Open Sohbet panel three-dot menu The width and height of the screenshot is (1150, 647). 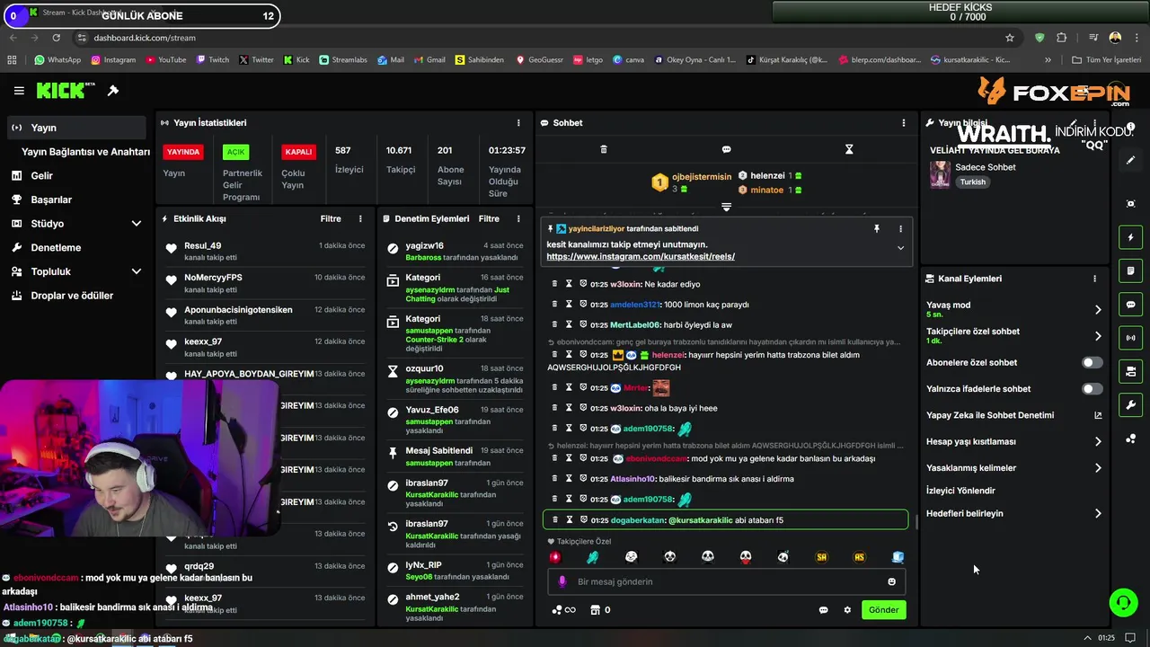tap(904, 123)
